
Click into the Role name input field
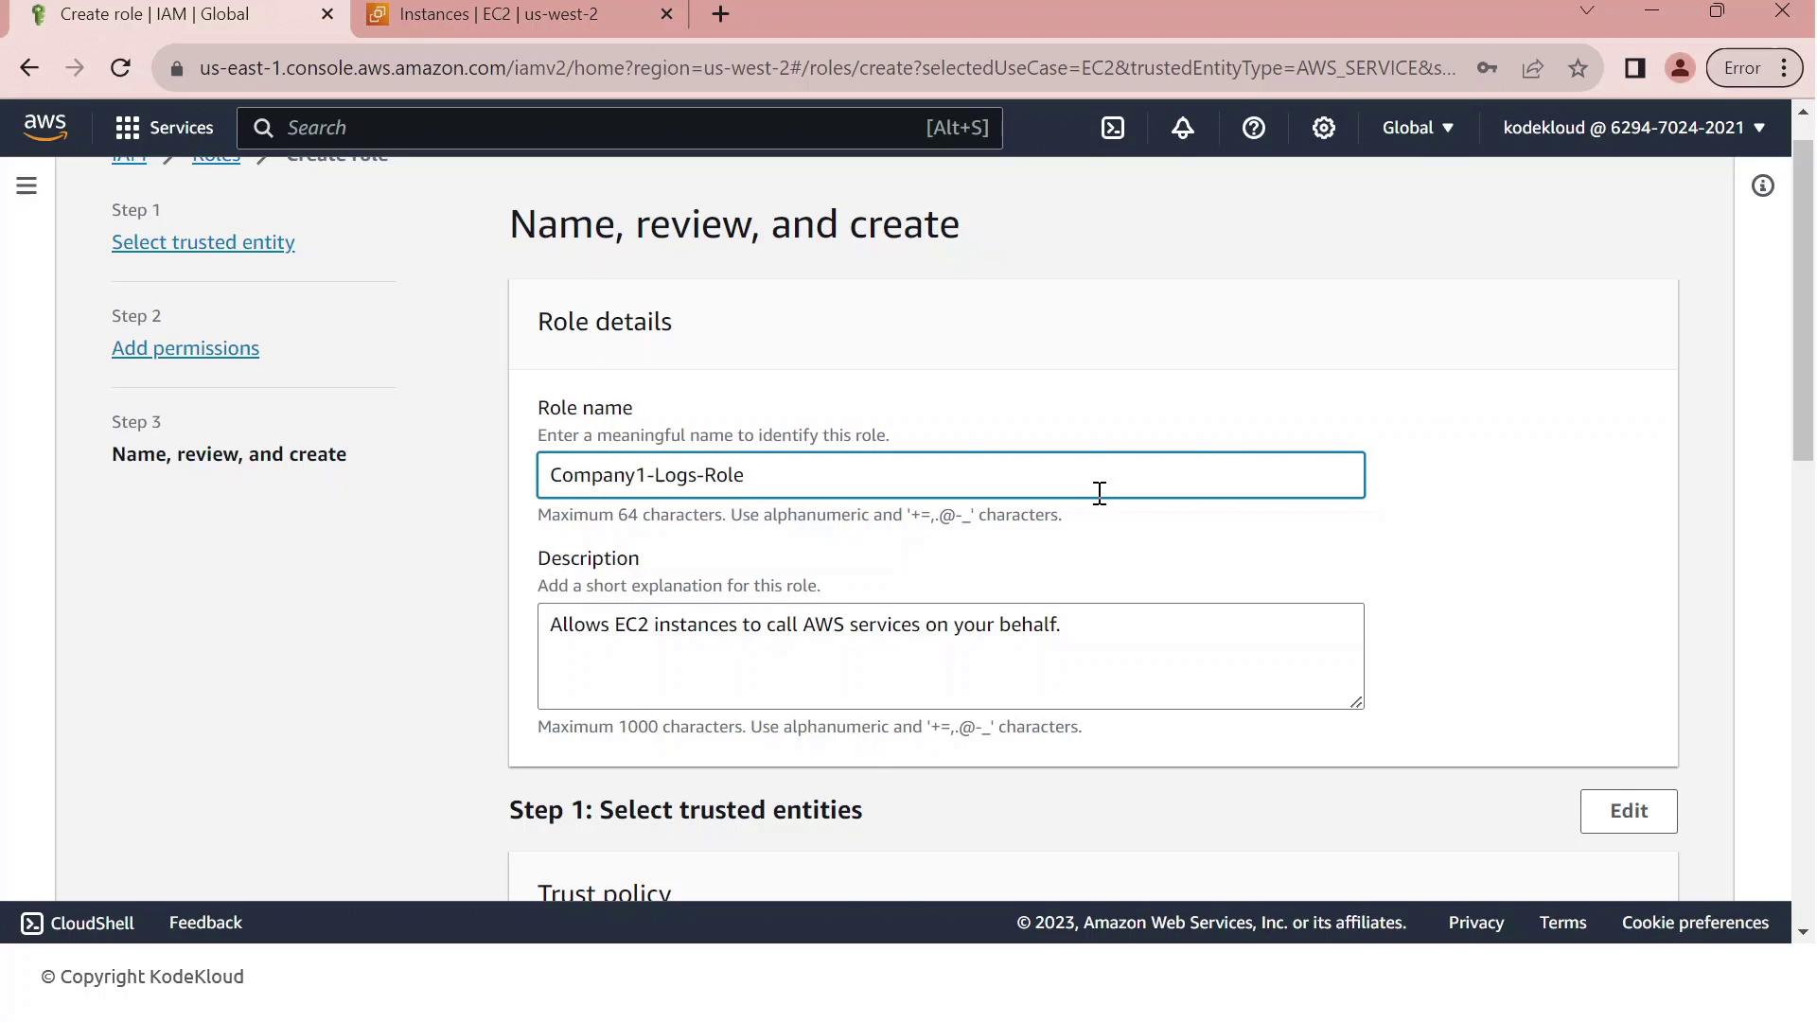pos(950,475)
